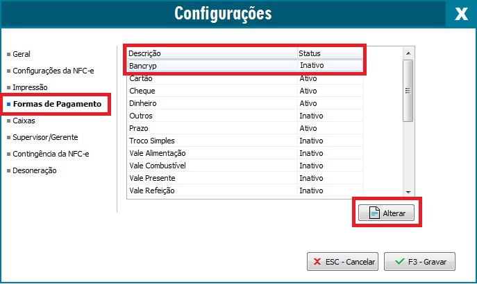Viewport: 477px width, 284px height.
Task: Click the scrollbar up arrow
Action: click(408, 53)
